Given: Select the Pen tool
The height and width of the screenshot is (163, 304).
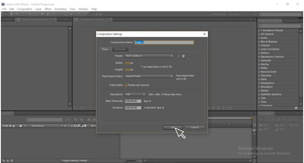Looking at the screenshot, I should pyautogui.click(x=48, y=14).
